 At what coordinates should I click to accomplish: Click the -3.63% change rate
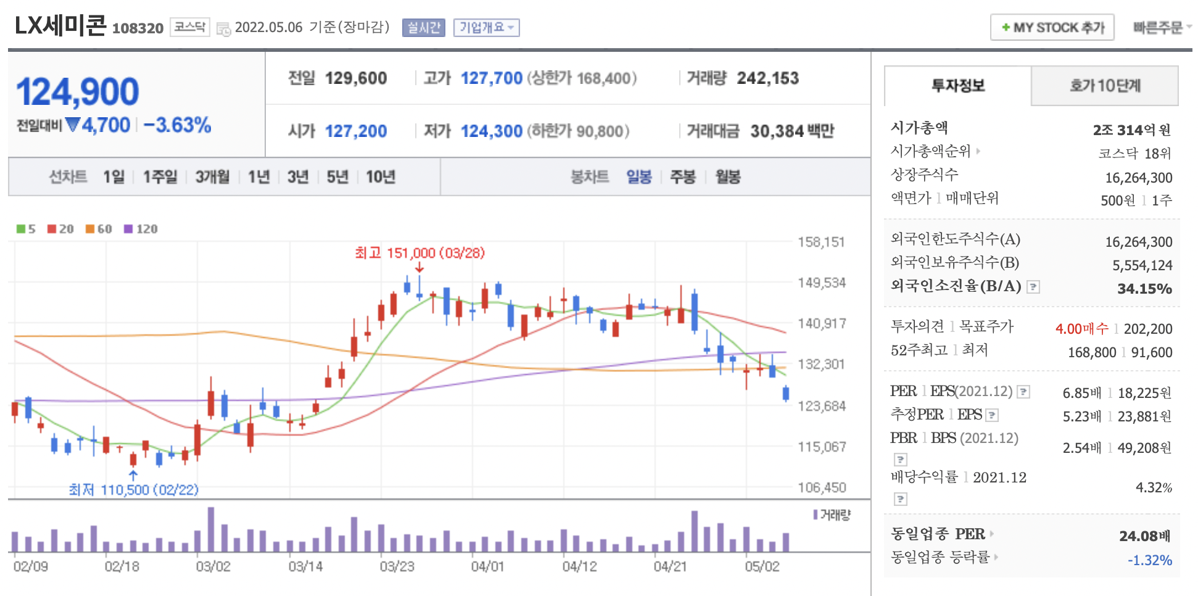coord(177,125)
